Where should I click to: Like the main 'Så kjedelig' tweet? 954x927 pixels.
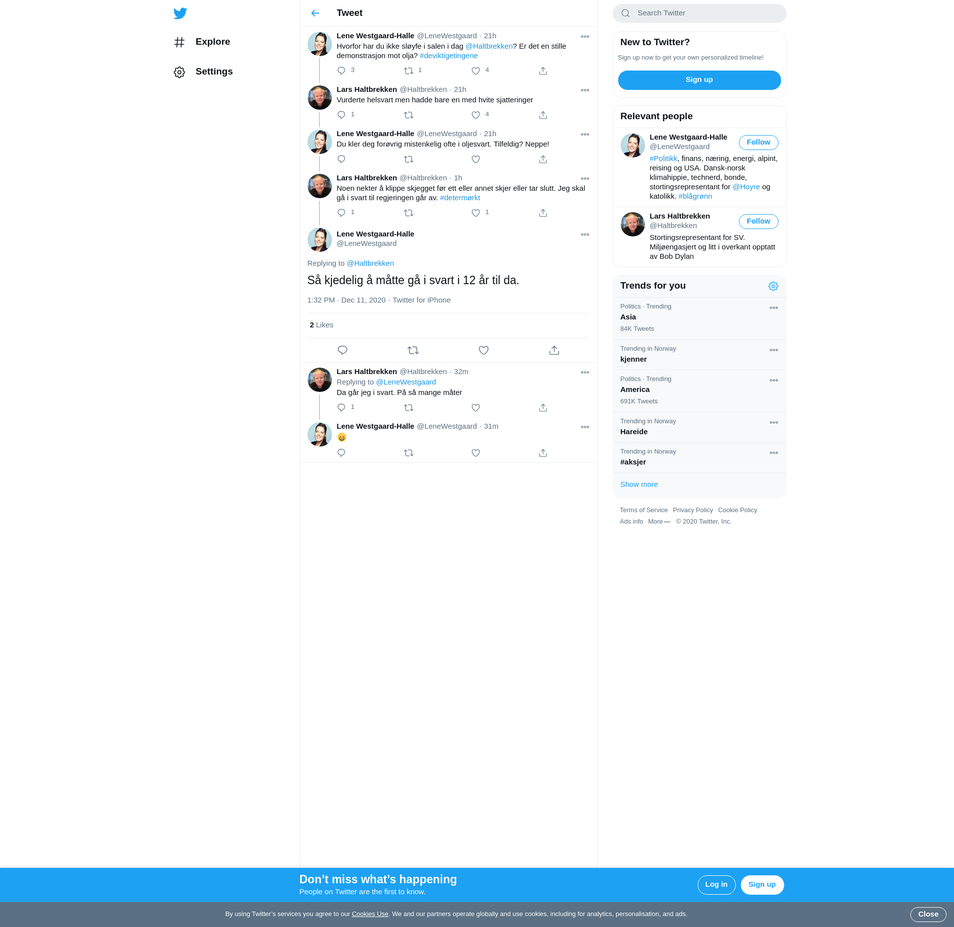(x=483, y=350)
